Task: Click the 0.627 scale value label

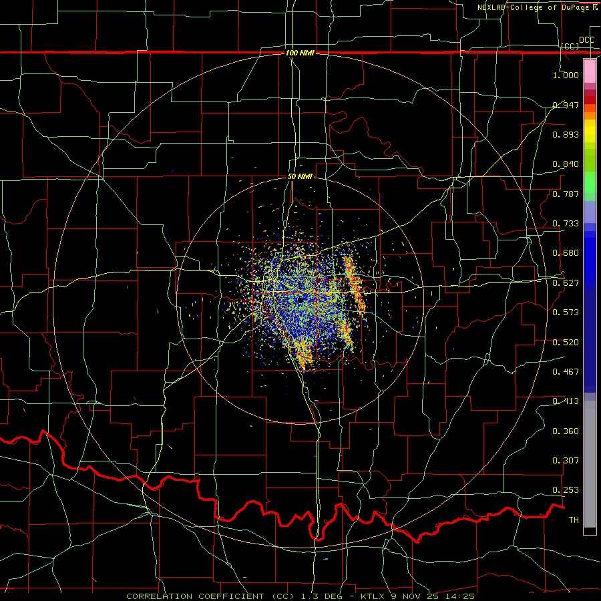Action: point(566,282)
